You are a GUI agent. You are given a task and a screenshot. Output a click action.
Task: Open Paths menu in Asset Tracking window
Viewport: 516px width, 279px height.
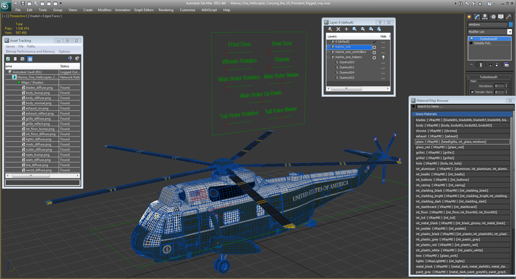click(31, 46)
